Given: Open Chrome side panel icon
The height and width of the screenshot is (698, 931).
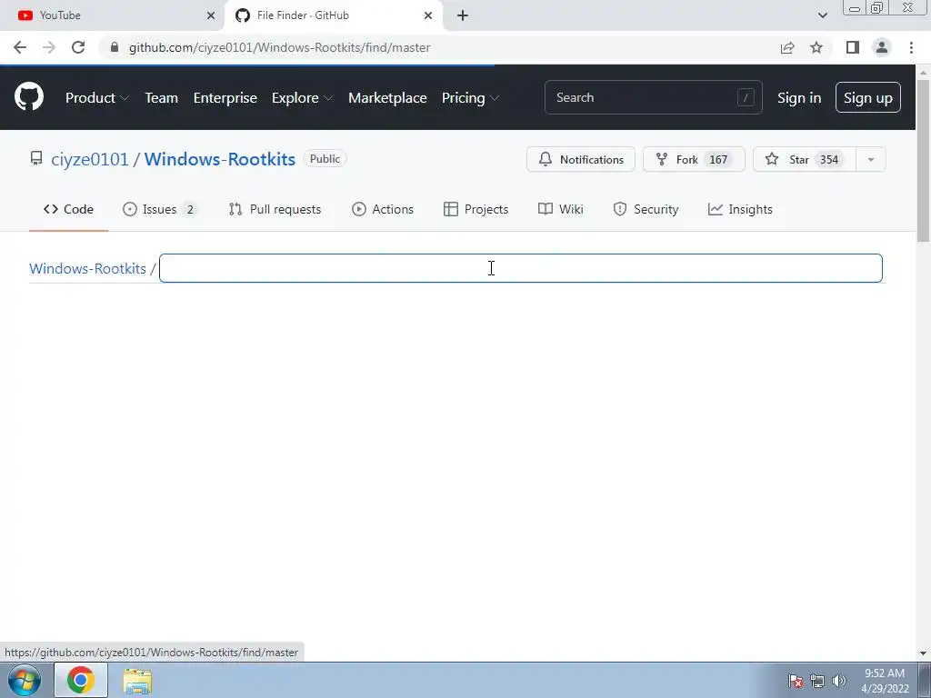Looking at the screenshot, I should click(853, 47).
